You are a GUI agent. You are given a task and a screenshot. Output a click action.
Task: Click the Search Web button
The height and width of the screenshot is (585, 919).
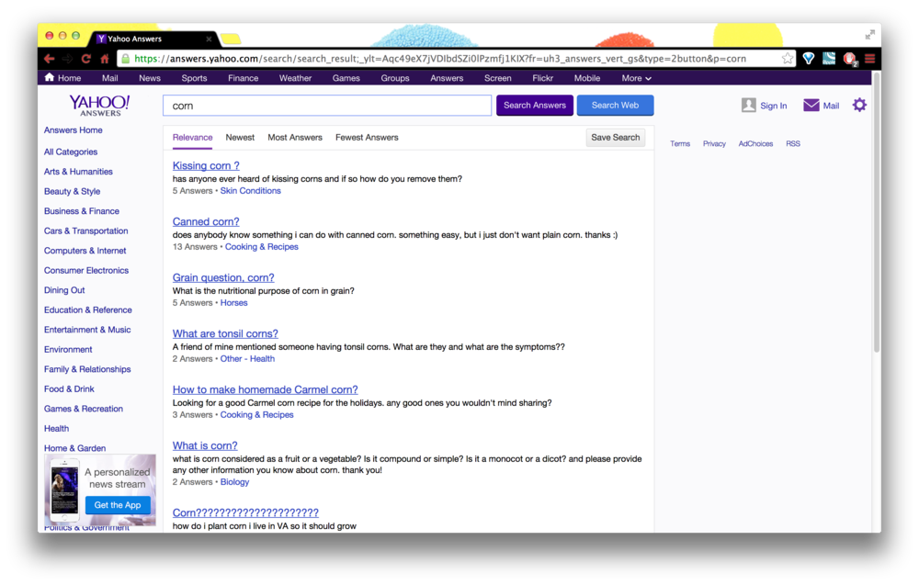tap(615, 106)
